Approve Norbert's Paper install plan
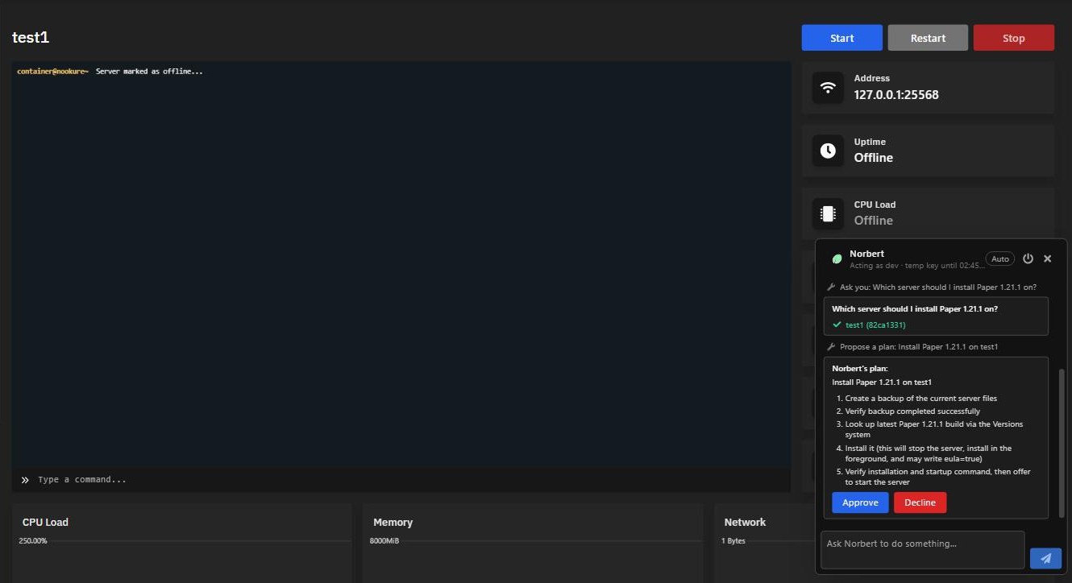The width and height of the screenshot is (1072, 583). click(x=860, y=502)
